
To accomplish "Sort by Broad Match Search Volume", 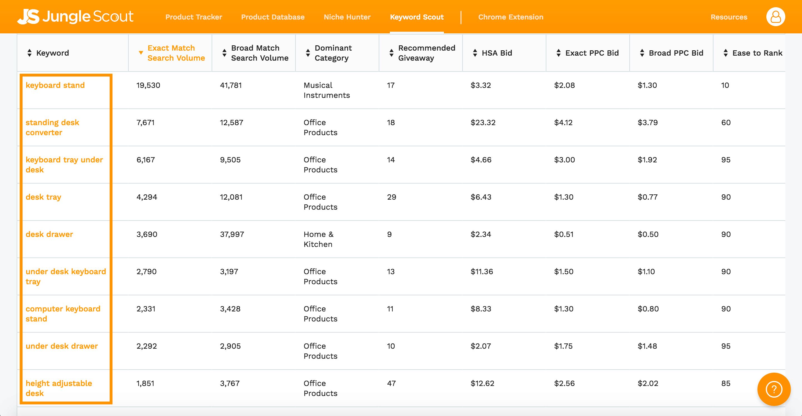I will tap(224, 53).
